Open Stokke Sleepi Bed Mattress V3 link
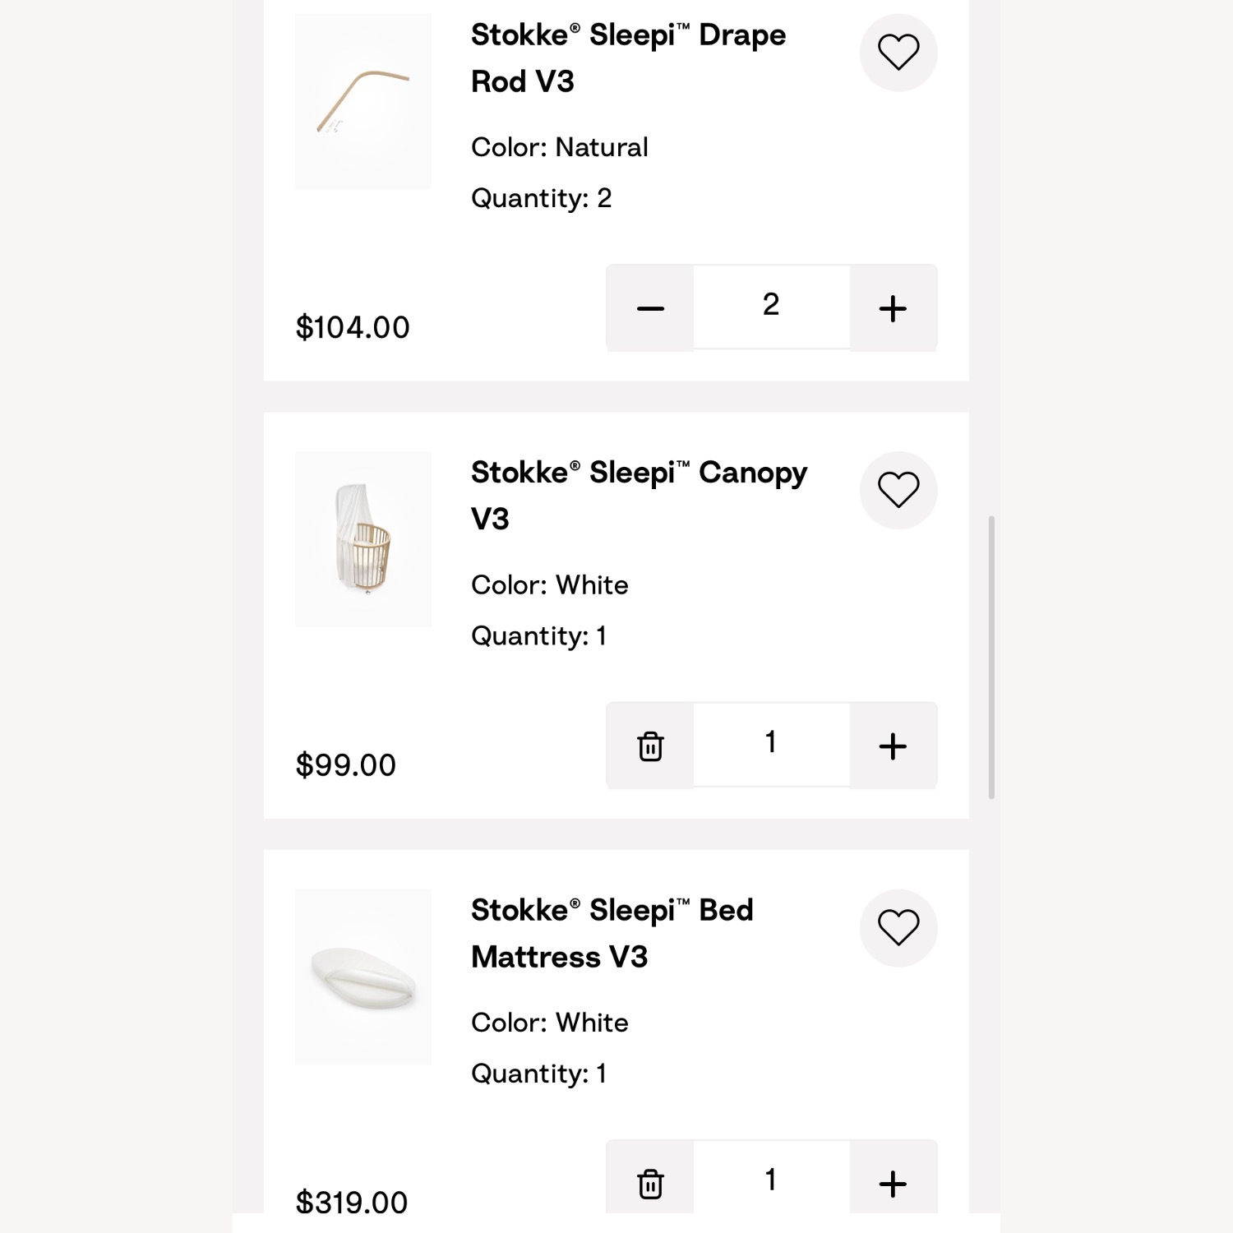This screenshot has width=1233, height=1233. coord(612,933)
